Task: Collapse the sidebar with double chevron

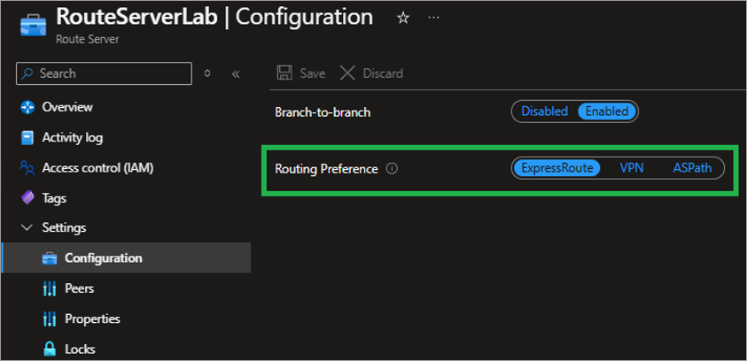Action: coord(236,73)
